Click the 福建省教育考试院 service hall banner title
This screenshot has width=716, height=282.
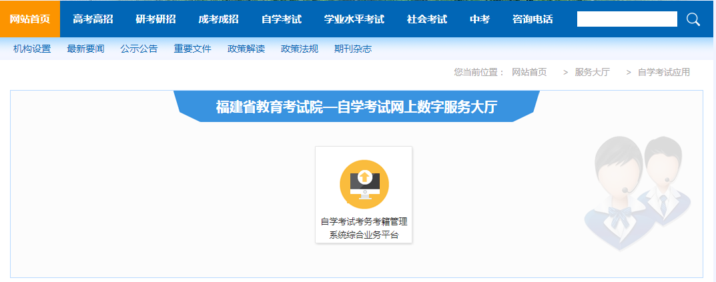pyautogui.click(x=356, y=107)
